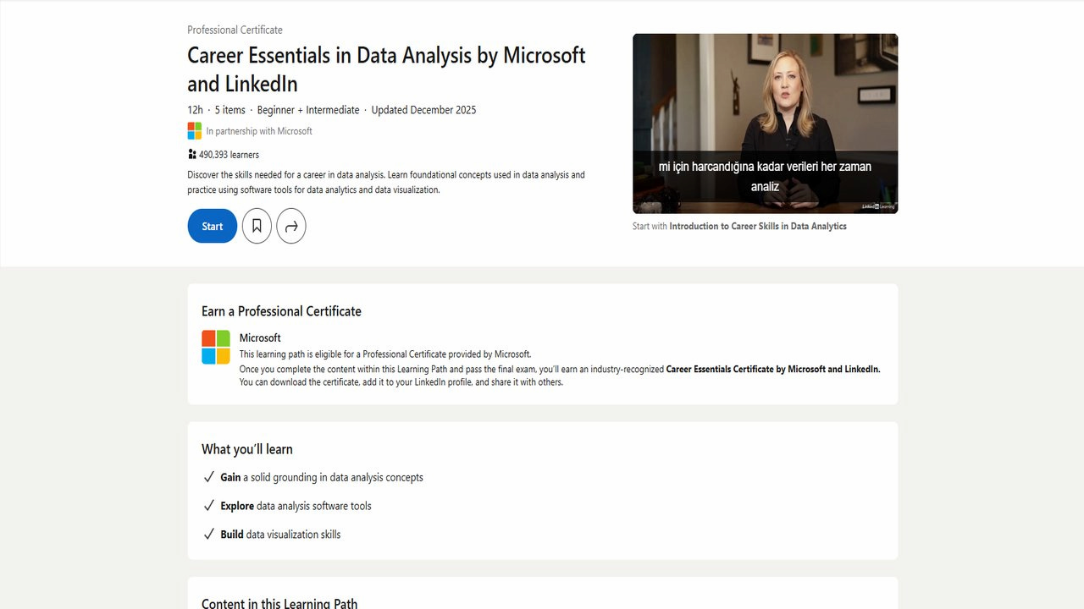Click the course title heading

coord(386,69)
